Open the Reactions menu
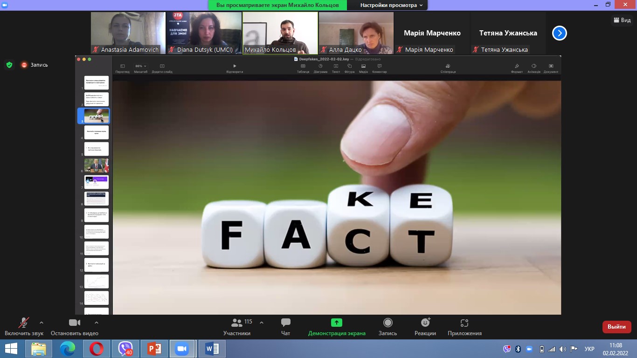 (425, 326)
